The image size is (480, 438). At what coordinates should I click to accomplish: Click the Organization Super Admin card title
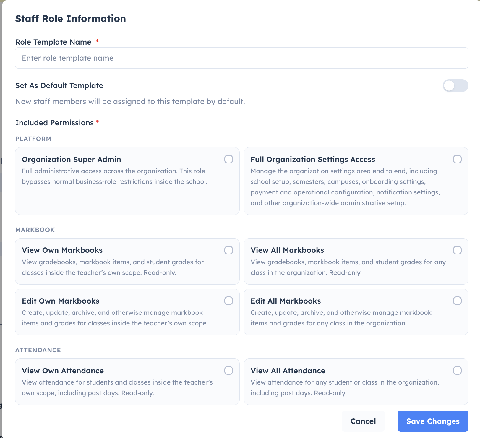(72, 159)
